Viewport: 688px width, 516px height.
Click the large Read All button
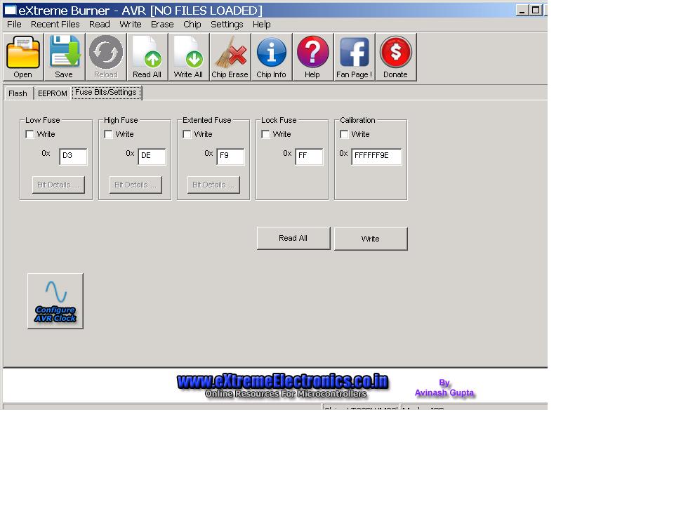point(293,238)
